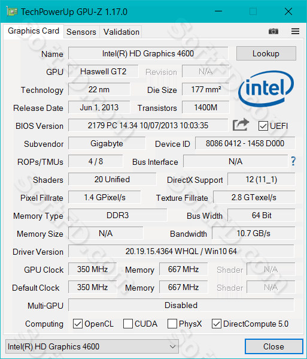Screen dimensions: 307x359
Task: Open the hamburger menu icon
Action: (x=295, y=31)
